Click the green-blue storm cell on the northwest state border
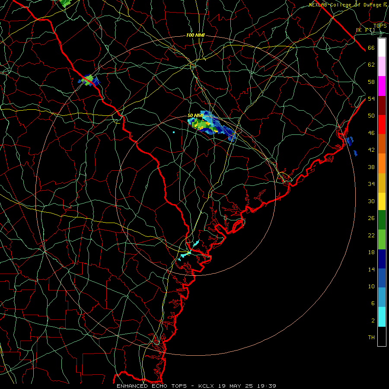This screenshot has height=389, width=389. click(89, 80)
